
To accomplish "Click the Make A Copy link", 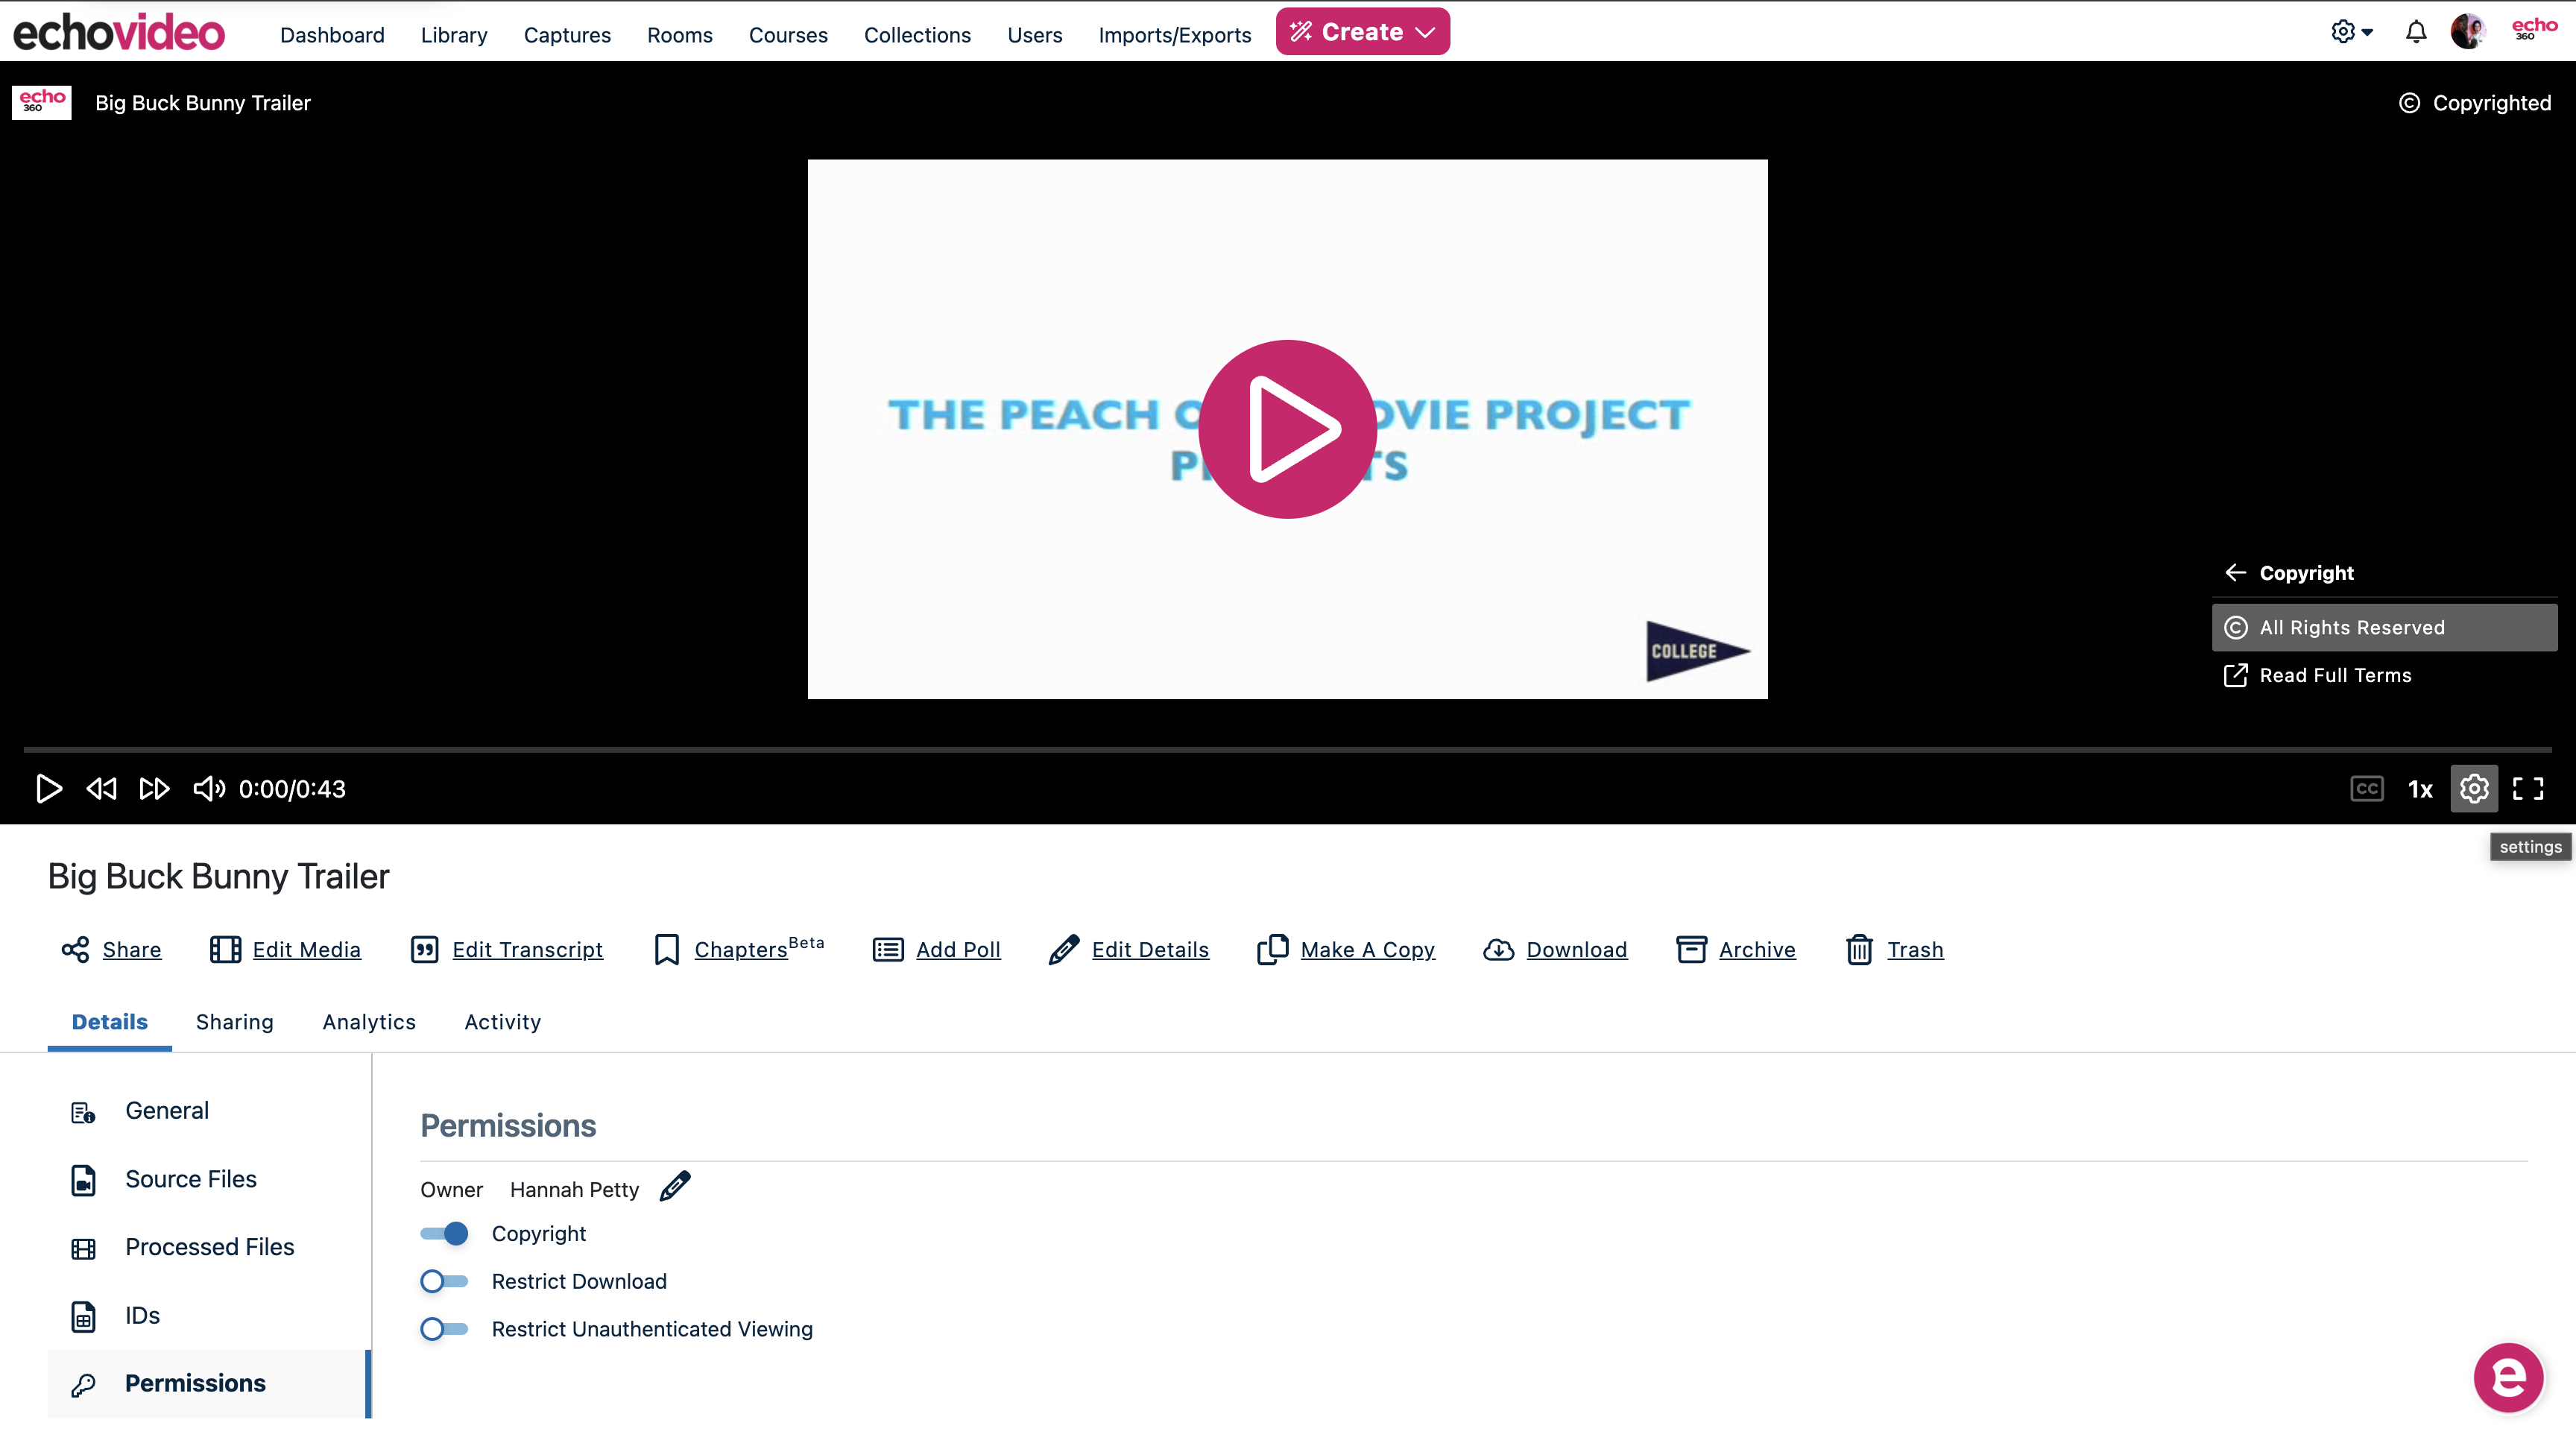I will tap(1346, 949).
